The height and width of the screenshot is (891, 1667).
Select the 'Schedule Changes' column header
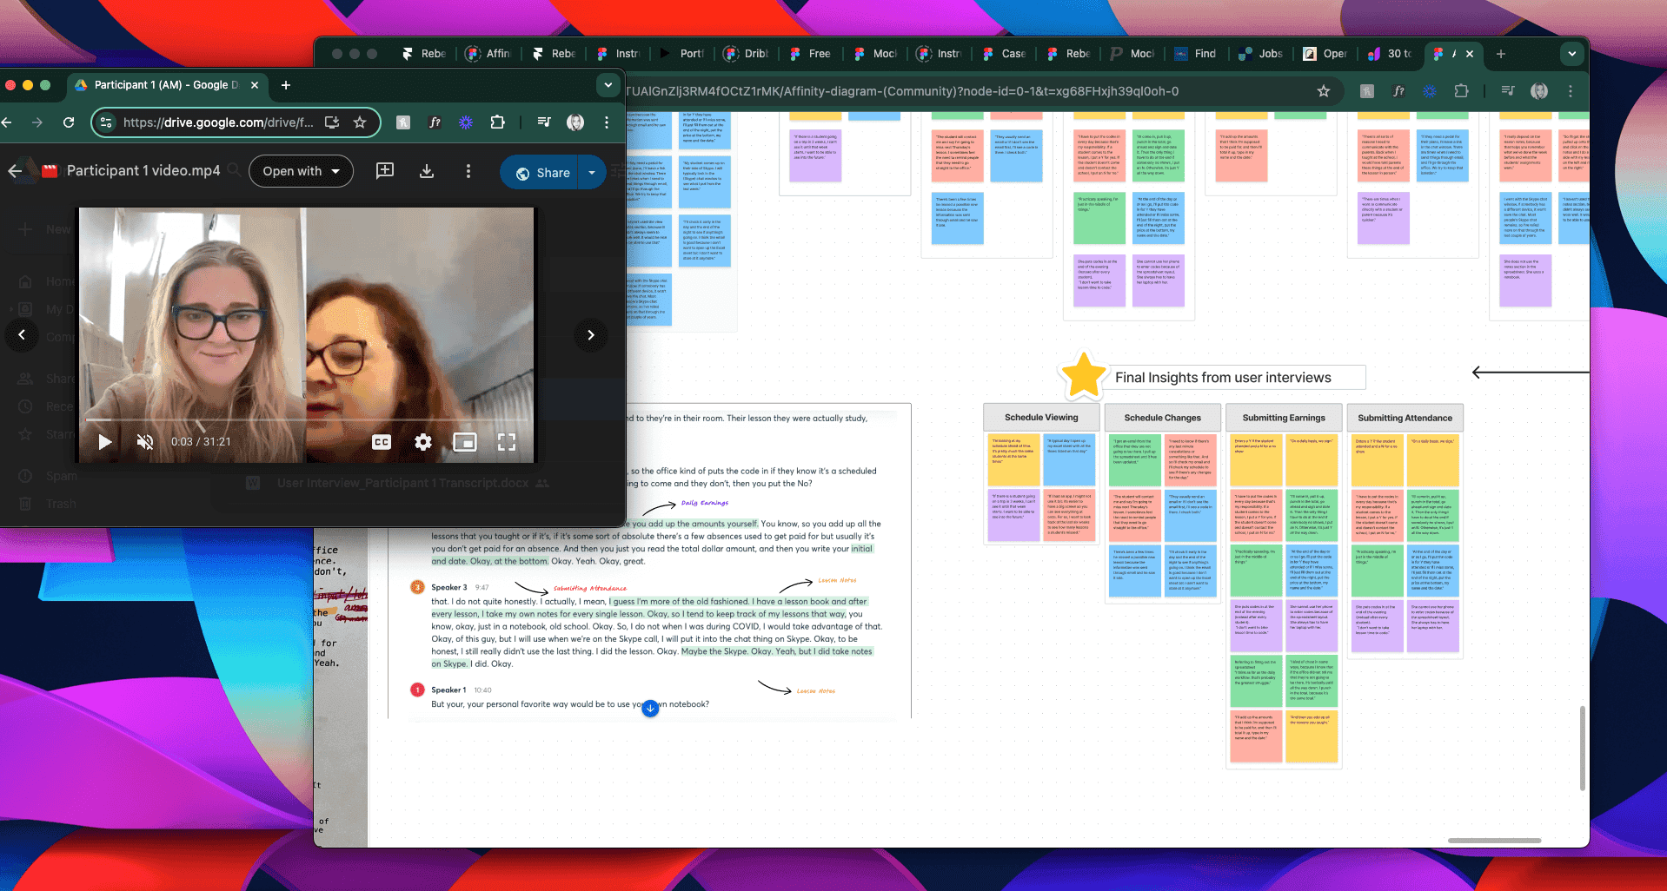click(1163, 418)
